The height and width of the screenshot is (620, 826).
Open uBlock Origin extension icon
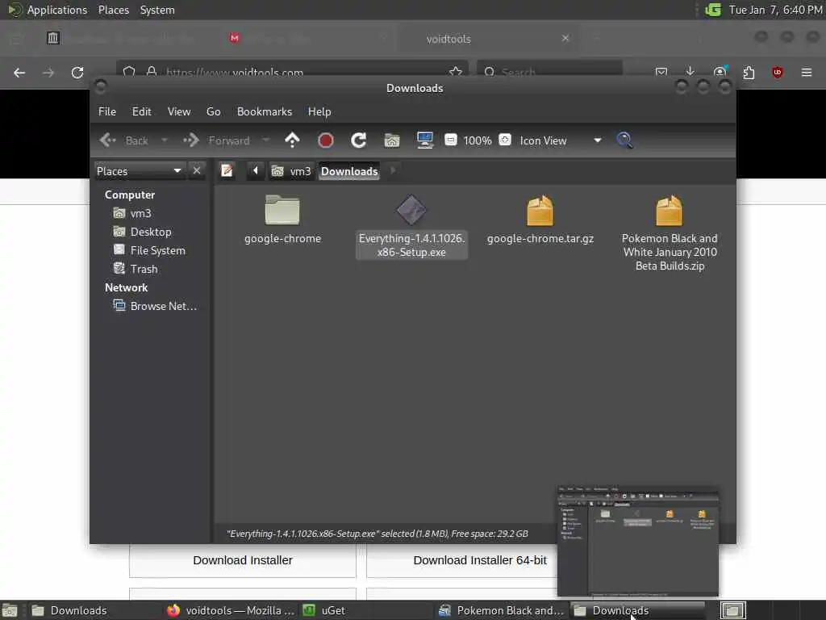click(x=778, y=72)
